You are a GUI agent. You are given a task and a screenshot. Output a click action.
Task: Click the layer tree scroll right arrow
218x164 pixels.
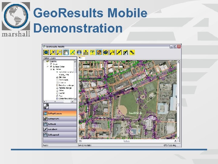[72, 102]
